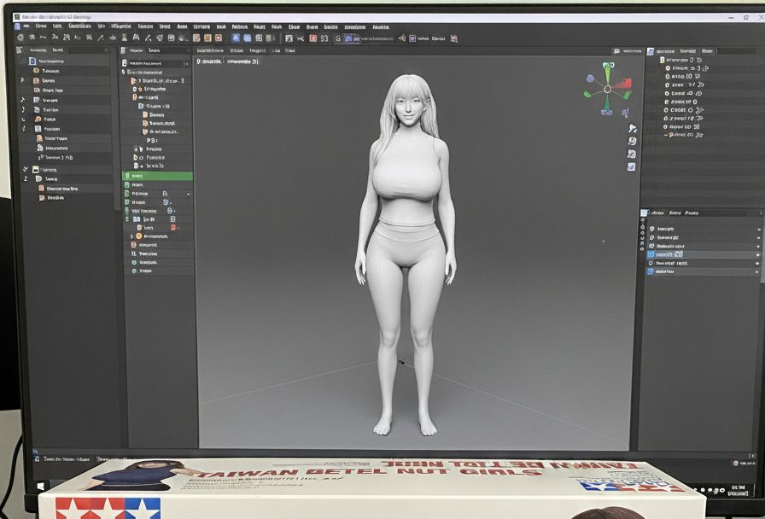
Task: Click the red square icon in the top toolbar
Action: [313, 38]
